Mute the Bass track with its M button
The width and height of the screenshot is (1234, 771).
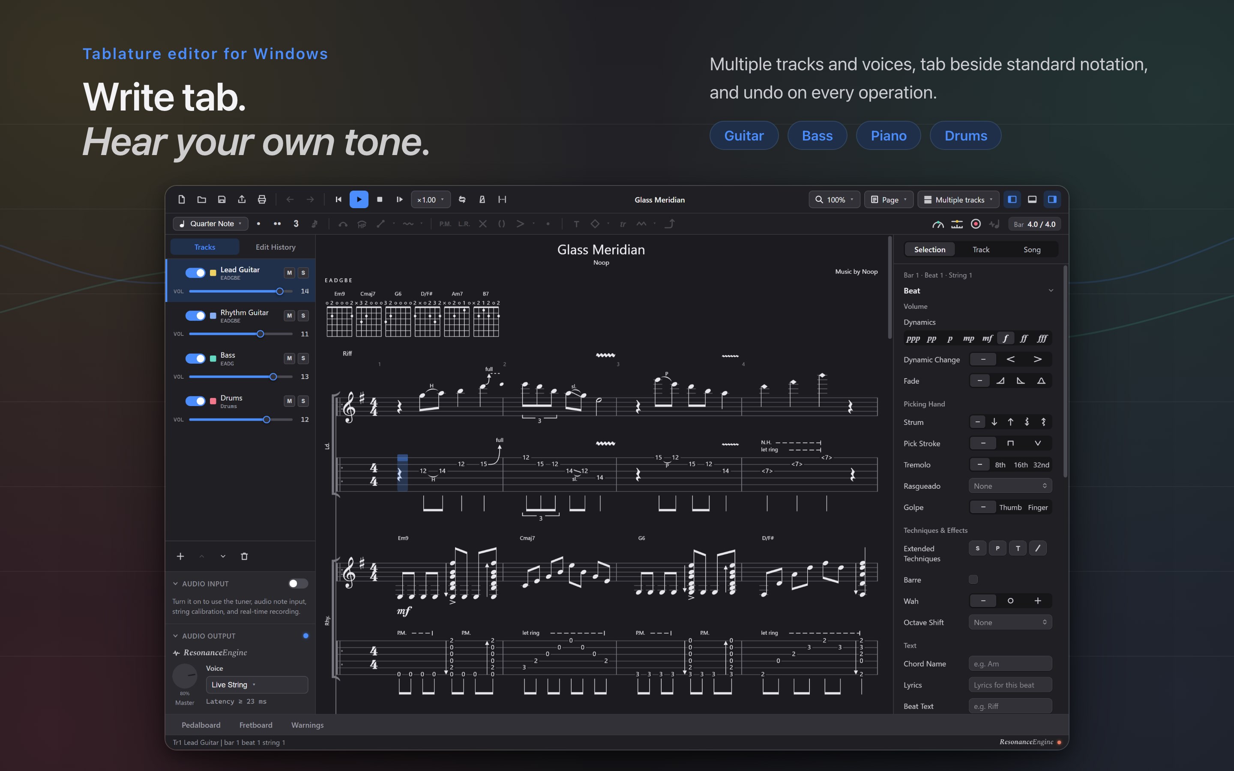click(290, 359)
